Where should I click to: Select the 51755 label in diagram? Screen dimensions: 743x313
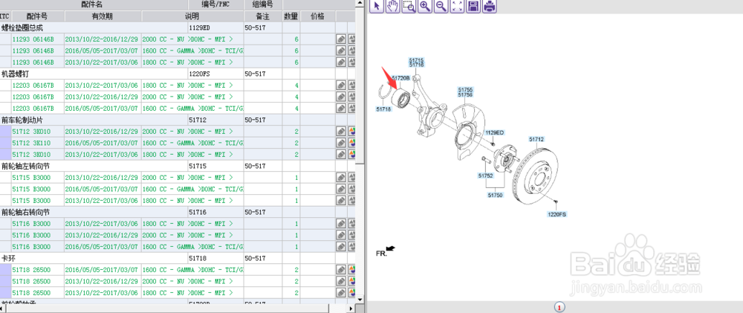(465, 89)
